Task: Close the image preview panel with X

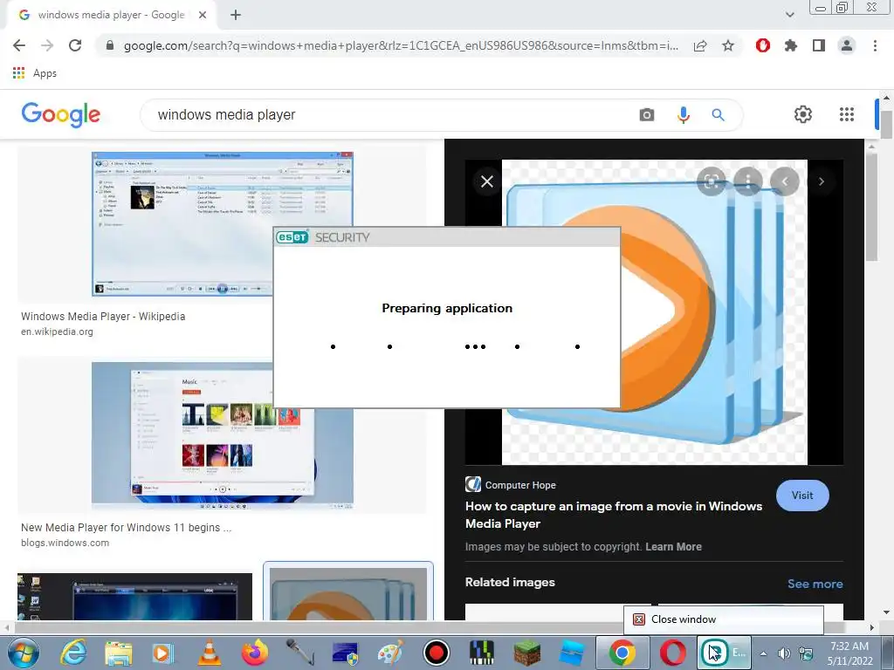Action: click(x=487, y=181)
